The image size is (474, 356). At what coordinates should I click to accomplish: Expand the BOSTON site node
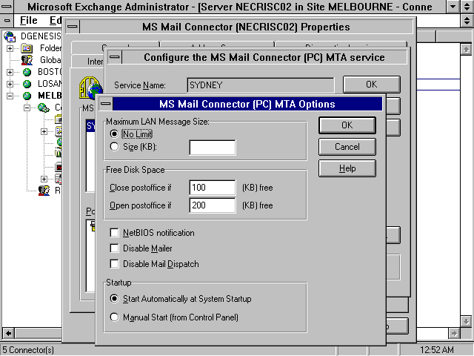10,72
